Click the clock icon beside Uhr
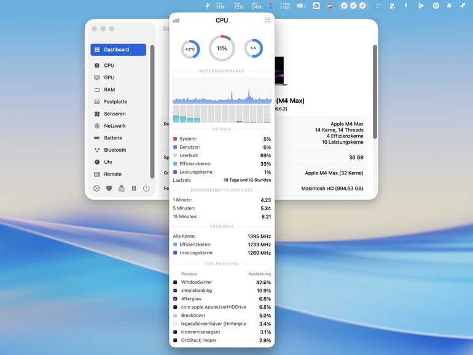473x355 pixels. 97,162
